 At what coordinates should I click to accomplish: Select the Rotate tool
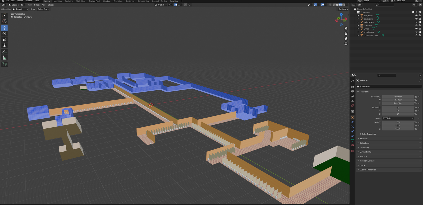tap(4, 34)
